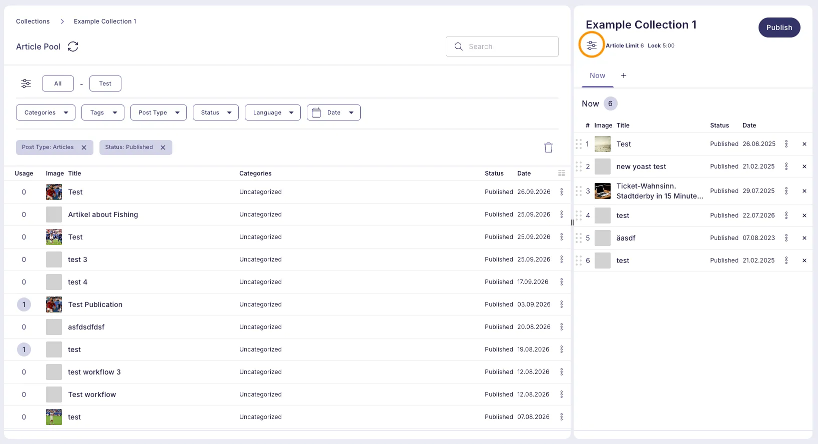Screen dimensions: 818x444
Task: Open the Test Publication article thumbnail
Action: coord(54,304)
